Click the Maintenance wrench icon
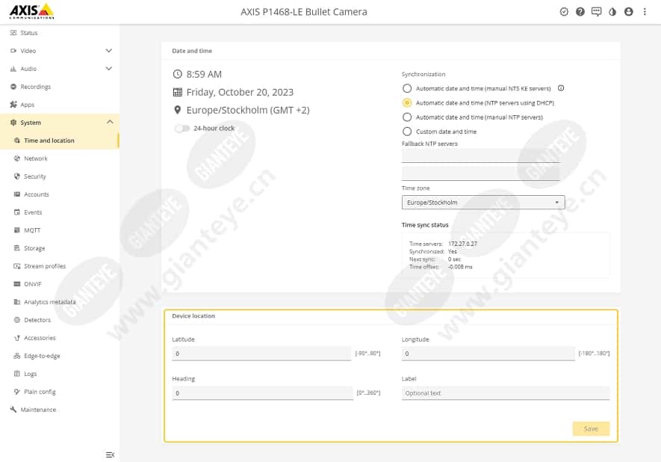 (x=13, y=410)
